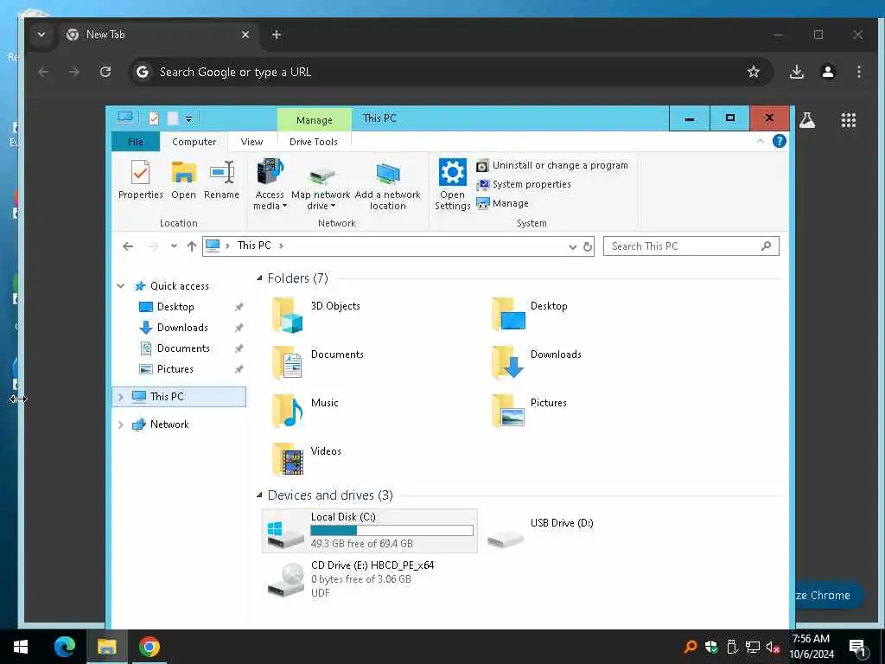The height and width of the screenshot is (664, 885).
Task: Bookmark this tab with star icon
Action: 754,73
